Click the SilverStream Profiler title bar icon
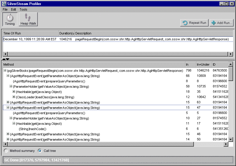Image resolution: width=236 pixels, height=166 pixels. tap(4, 4)
